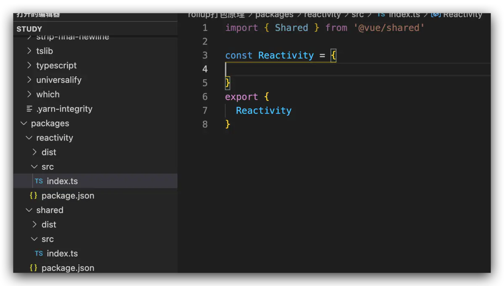Expand the typescript folder

(x=56, y=66)
